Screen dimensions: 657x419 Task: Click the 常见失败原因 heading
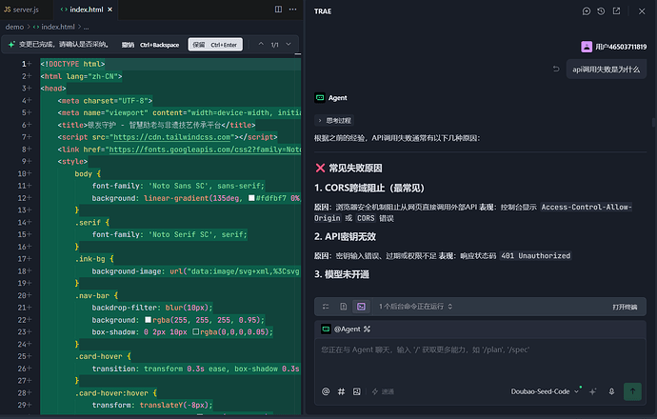pyautogui.click(x=355, y=168)
